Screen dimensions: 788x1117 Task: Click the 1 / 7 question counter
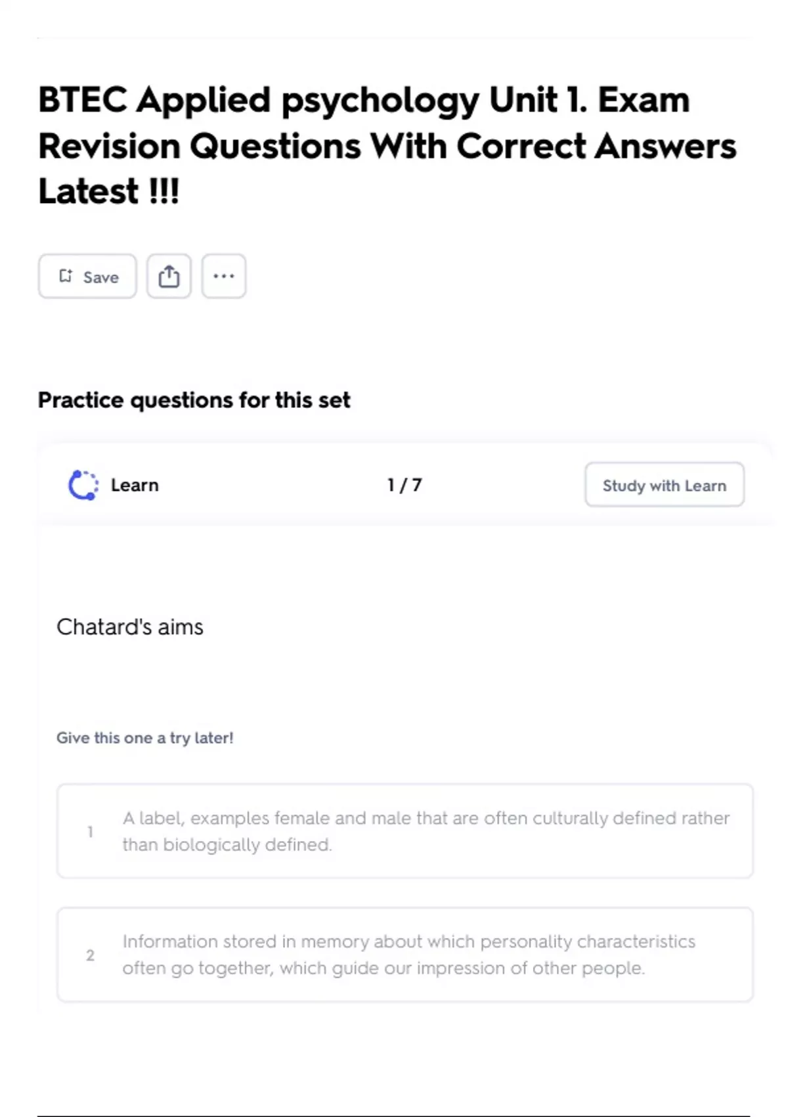pyautogui.click(x=405, y=485)
